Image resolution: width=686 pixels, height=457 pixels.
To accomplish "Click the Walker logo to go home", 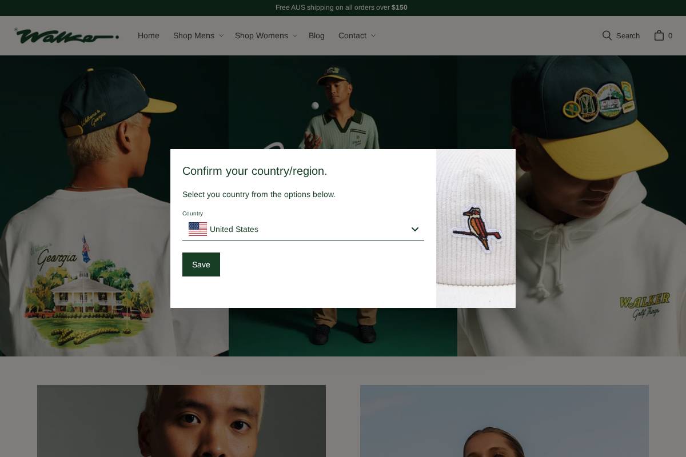I will [x=66, y=35].
